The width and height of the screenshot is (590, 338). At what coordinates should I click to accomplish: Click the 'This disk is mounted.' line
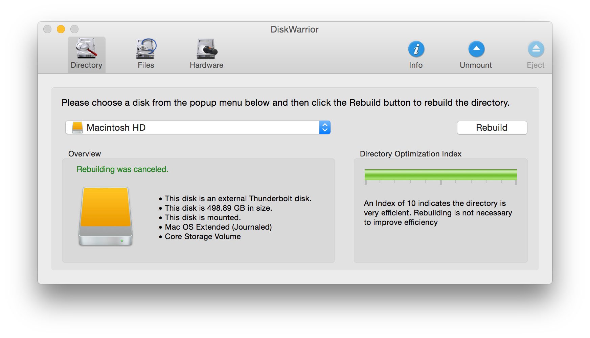203,217
